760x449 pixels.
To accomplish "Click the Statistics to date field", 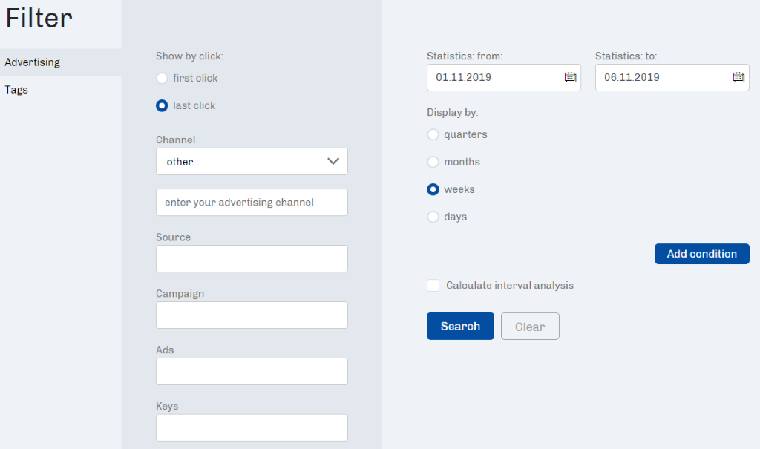I will click(x=672, y=77).
